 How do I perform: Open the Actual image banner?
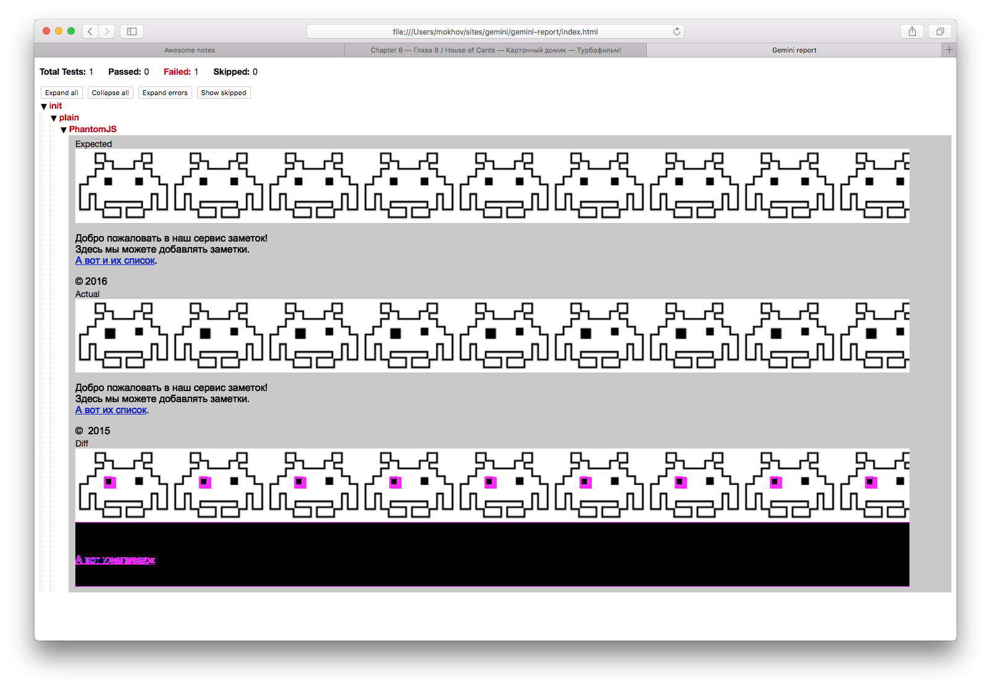[492, 335]
